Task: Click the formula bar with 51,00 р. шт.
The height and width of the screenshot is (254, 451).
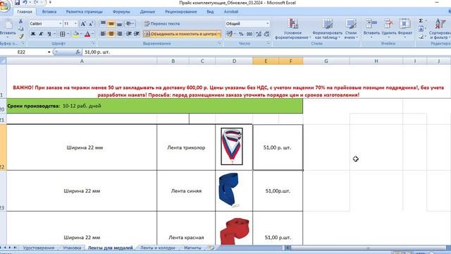Action: tap(266, 52)
